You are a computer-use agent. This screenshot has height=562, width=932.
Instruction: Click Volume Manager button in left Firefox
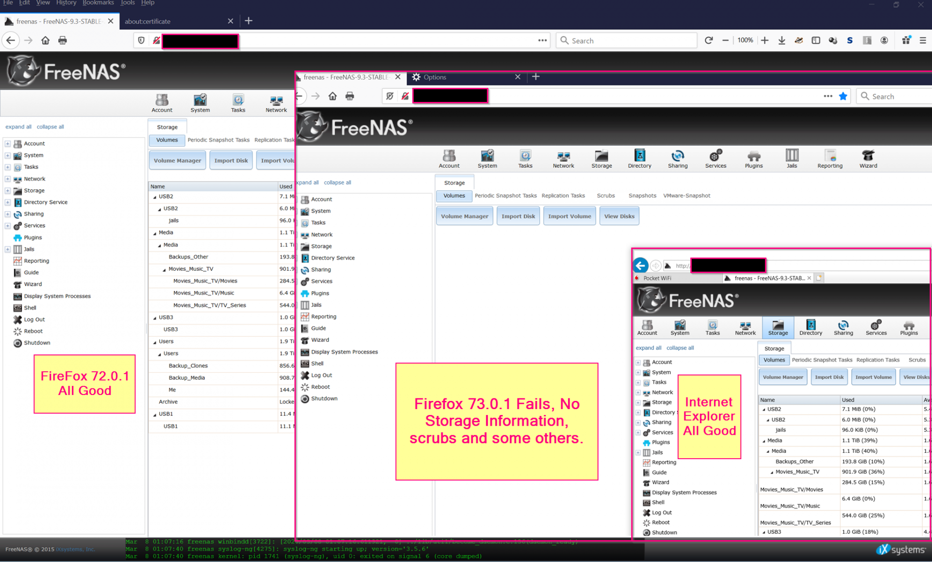coord(177,161)
